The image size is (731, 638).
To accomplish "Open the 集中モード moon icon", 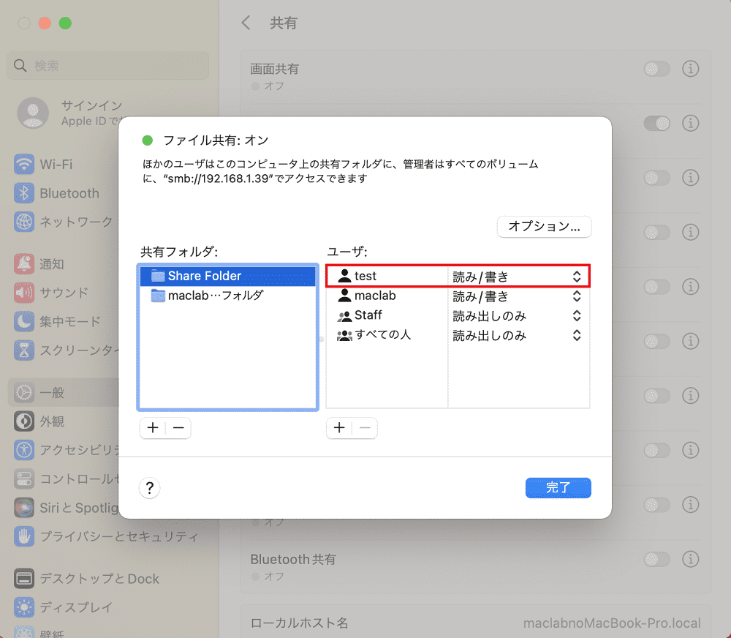I will [24, 322].
